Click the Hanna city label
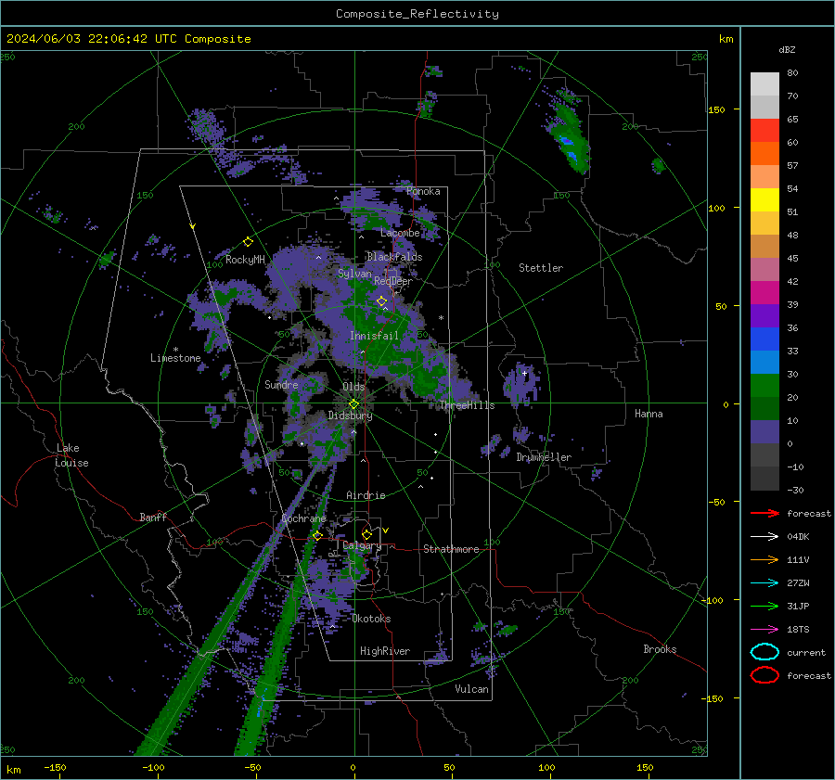This screenshot has height=780, width=835. pos(649,414)
